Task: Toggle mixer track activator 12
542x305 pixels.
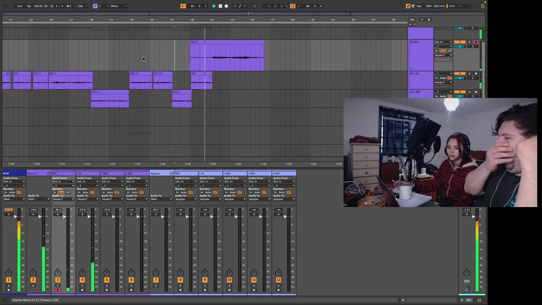Action: coord(278,280)
